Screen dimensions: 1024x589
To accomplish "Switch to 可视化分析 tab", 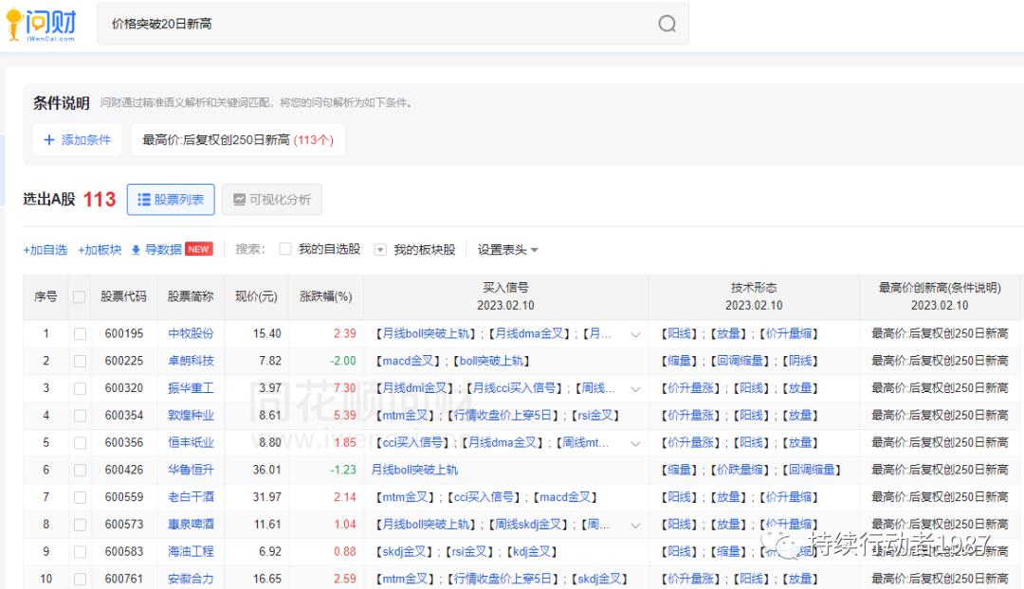I will coord(271,200).
